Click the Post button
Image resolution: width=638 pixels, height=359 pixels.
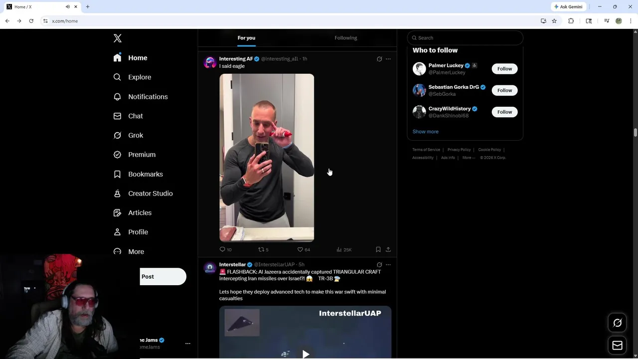click(163, 277)
